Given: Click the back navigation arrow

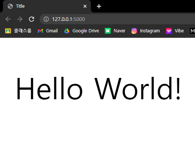Looking at the screenshot, I should click(x=8, y=19).
